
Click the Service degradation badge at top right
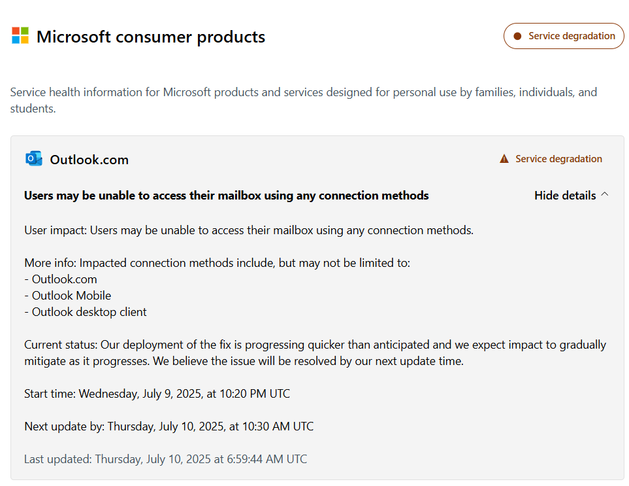tap(563, 36)
